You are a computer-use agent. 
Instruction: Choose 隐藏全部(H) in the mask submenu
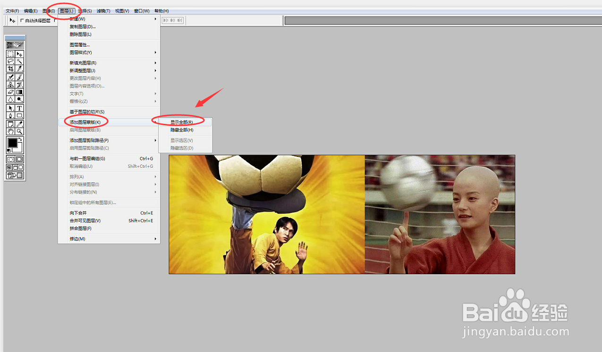(x=186, y=130)
